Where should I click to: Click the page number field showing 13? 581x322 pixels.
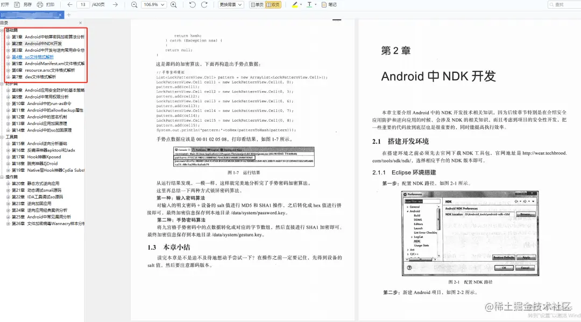pyautogui.click(x=83, y=4)
